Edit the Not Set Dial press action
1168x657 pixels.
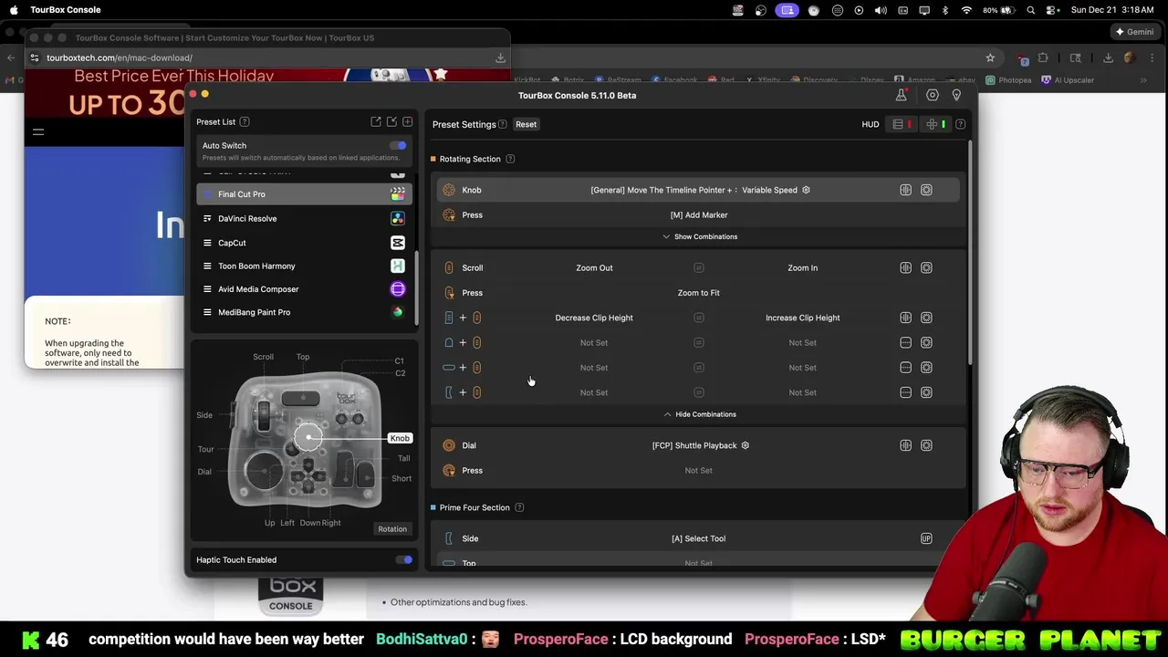click(x=699, y=471)
